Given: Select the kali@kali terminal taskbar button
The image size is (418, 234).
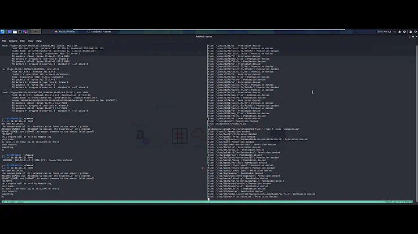Looking at the screenshot, I should 99,32.
